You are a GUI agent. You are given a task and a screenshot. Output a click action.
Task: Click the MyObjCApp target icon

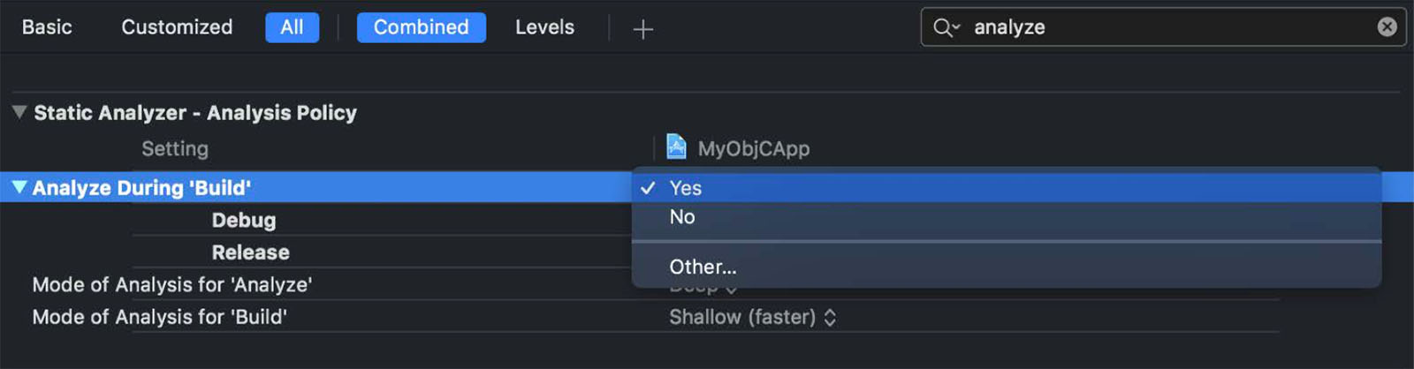[676, 146]
